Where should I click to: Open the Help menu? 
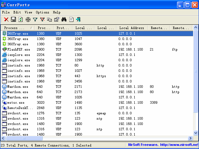[56, 12]
